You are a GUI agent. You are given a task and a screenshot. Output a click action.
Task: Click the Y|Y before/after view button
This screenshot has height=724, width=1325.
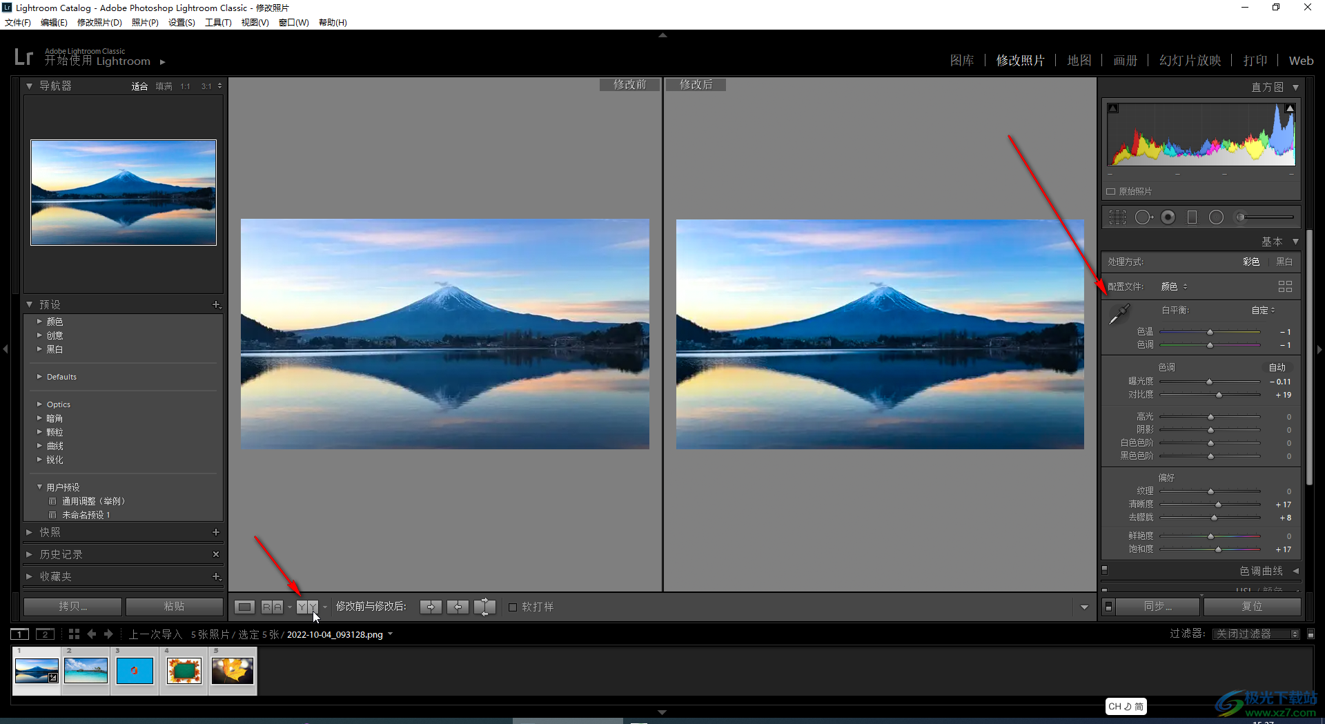[x=307, y=607]
